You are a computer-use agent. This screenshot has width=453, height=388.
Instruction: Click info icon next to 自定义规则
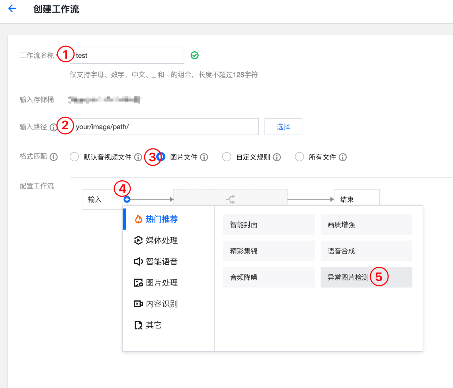[277, 157]
